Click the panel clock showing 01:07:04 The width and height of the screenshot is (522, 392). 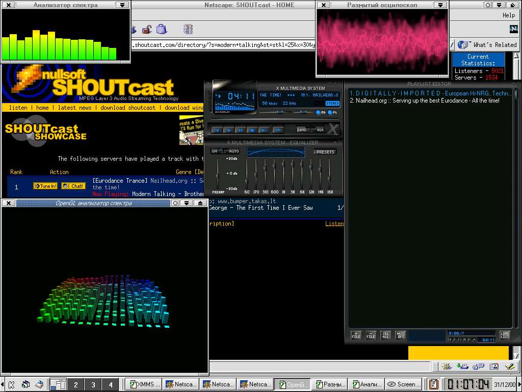tap(467, 384)
